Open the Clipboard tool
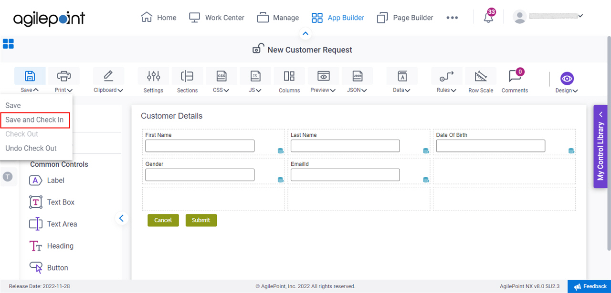Viewport: 611px width, 293px height. coord(108,80)
